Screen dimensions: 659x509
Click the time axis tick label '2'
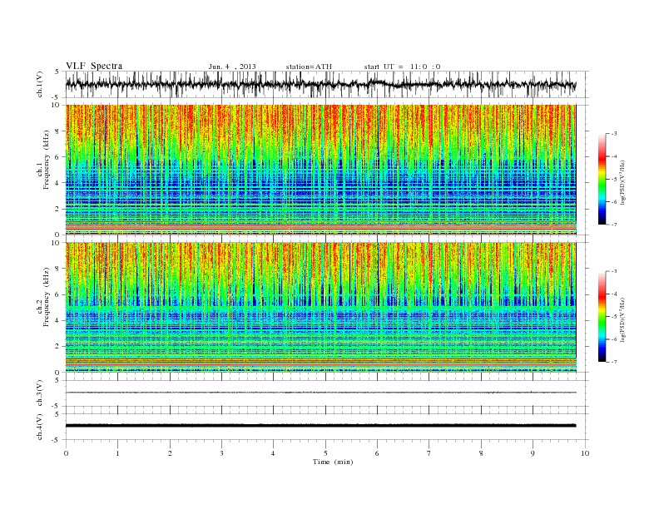click(170, 453)
